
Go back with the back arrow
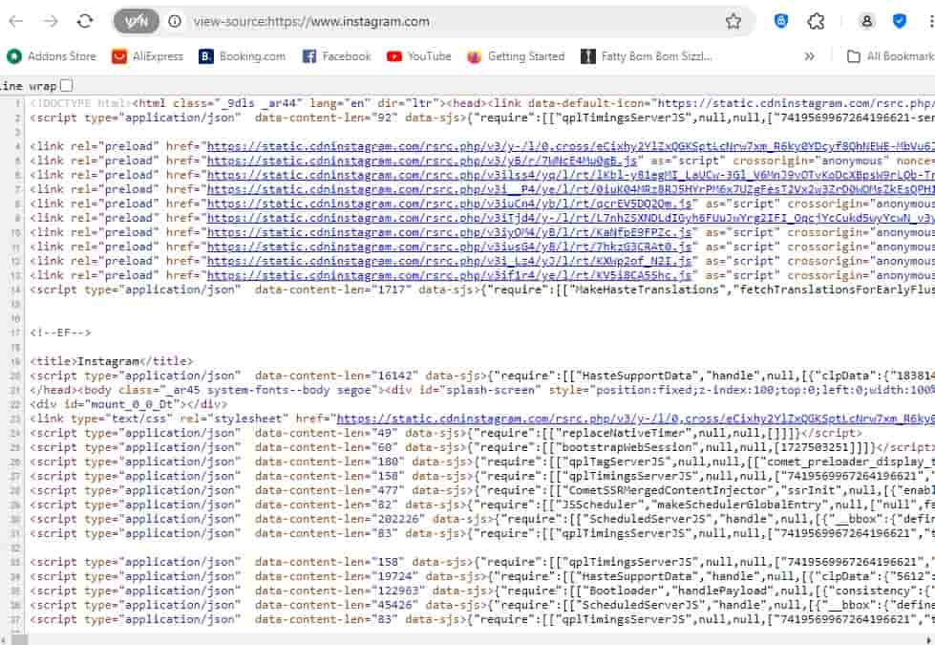click(x=16, y=21)
